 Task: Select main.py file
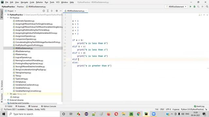point(16,97)
